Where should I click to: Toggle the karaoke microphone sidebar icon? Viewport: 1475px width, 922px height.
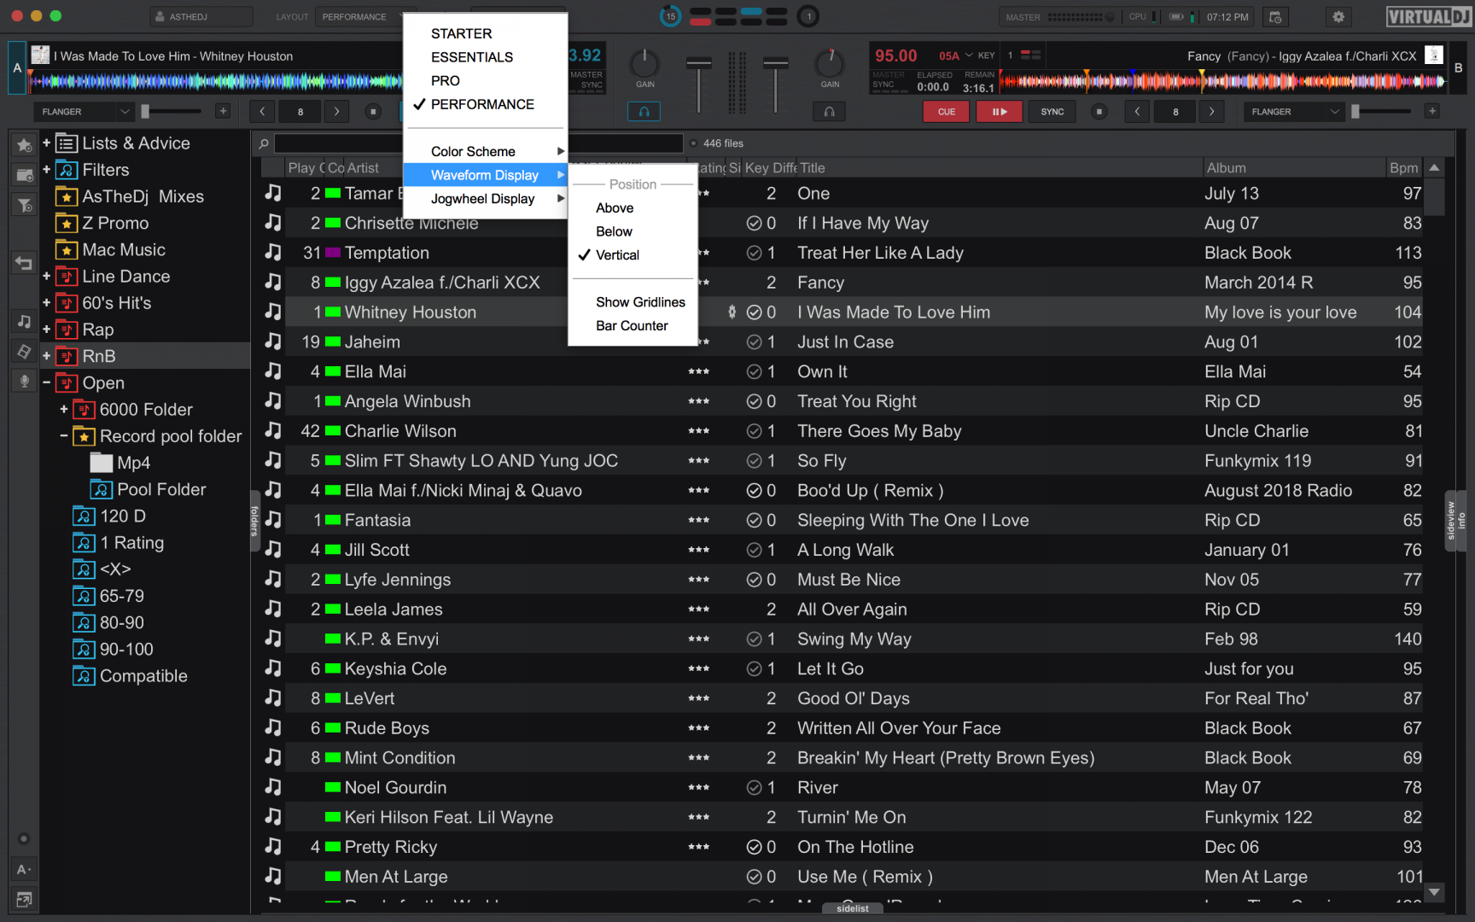tap(24, 381)
